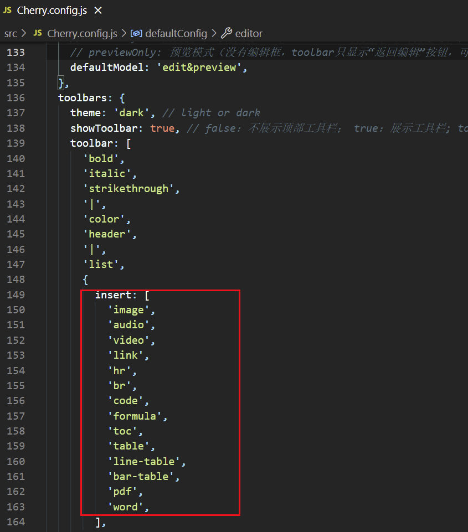This screenshot has width=468, height=532.
Task: Click the theme property name
Action: pos(85,112)
